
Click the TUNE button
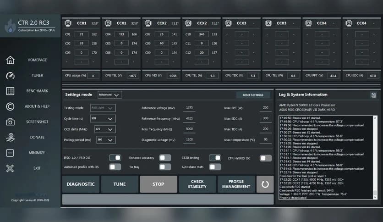coord(120,184)
